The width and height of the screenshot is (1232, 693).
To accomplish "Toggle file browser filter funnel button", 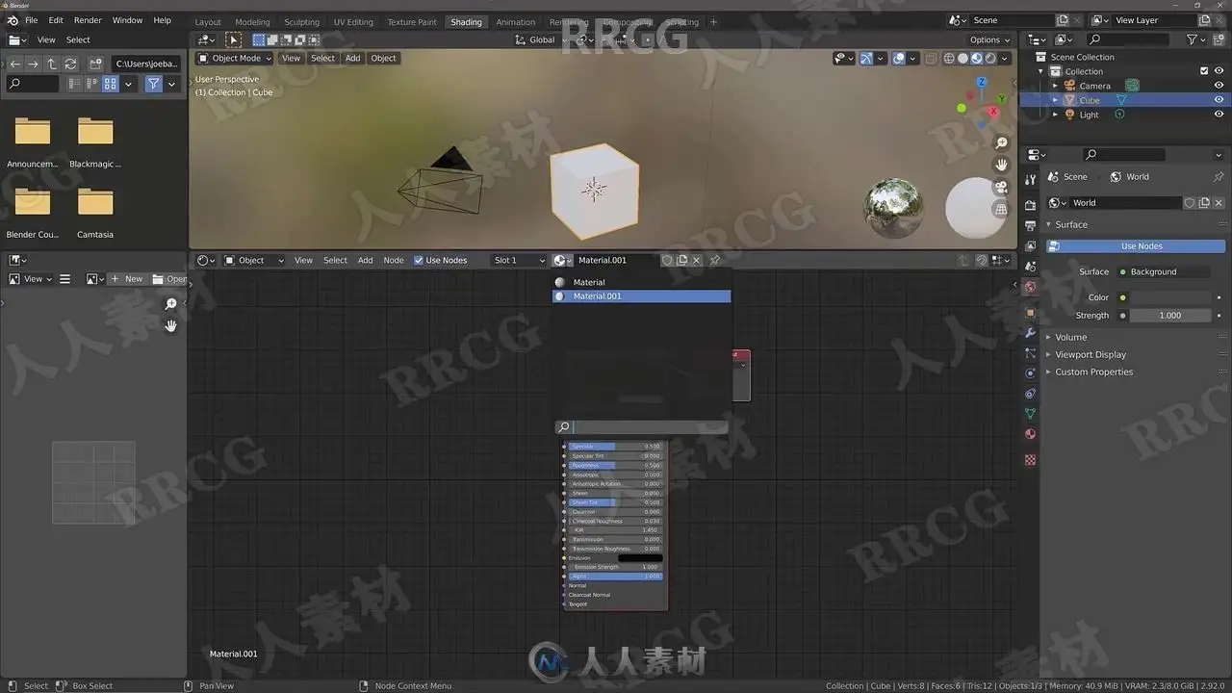I will (153, 84).
